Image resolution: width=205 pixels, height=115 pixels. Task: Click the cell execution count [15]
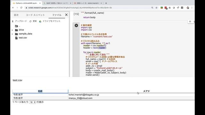pos(76,14)
